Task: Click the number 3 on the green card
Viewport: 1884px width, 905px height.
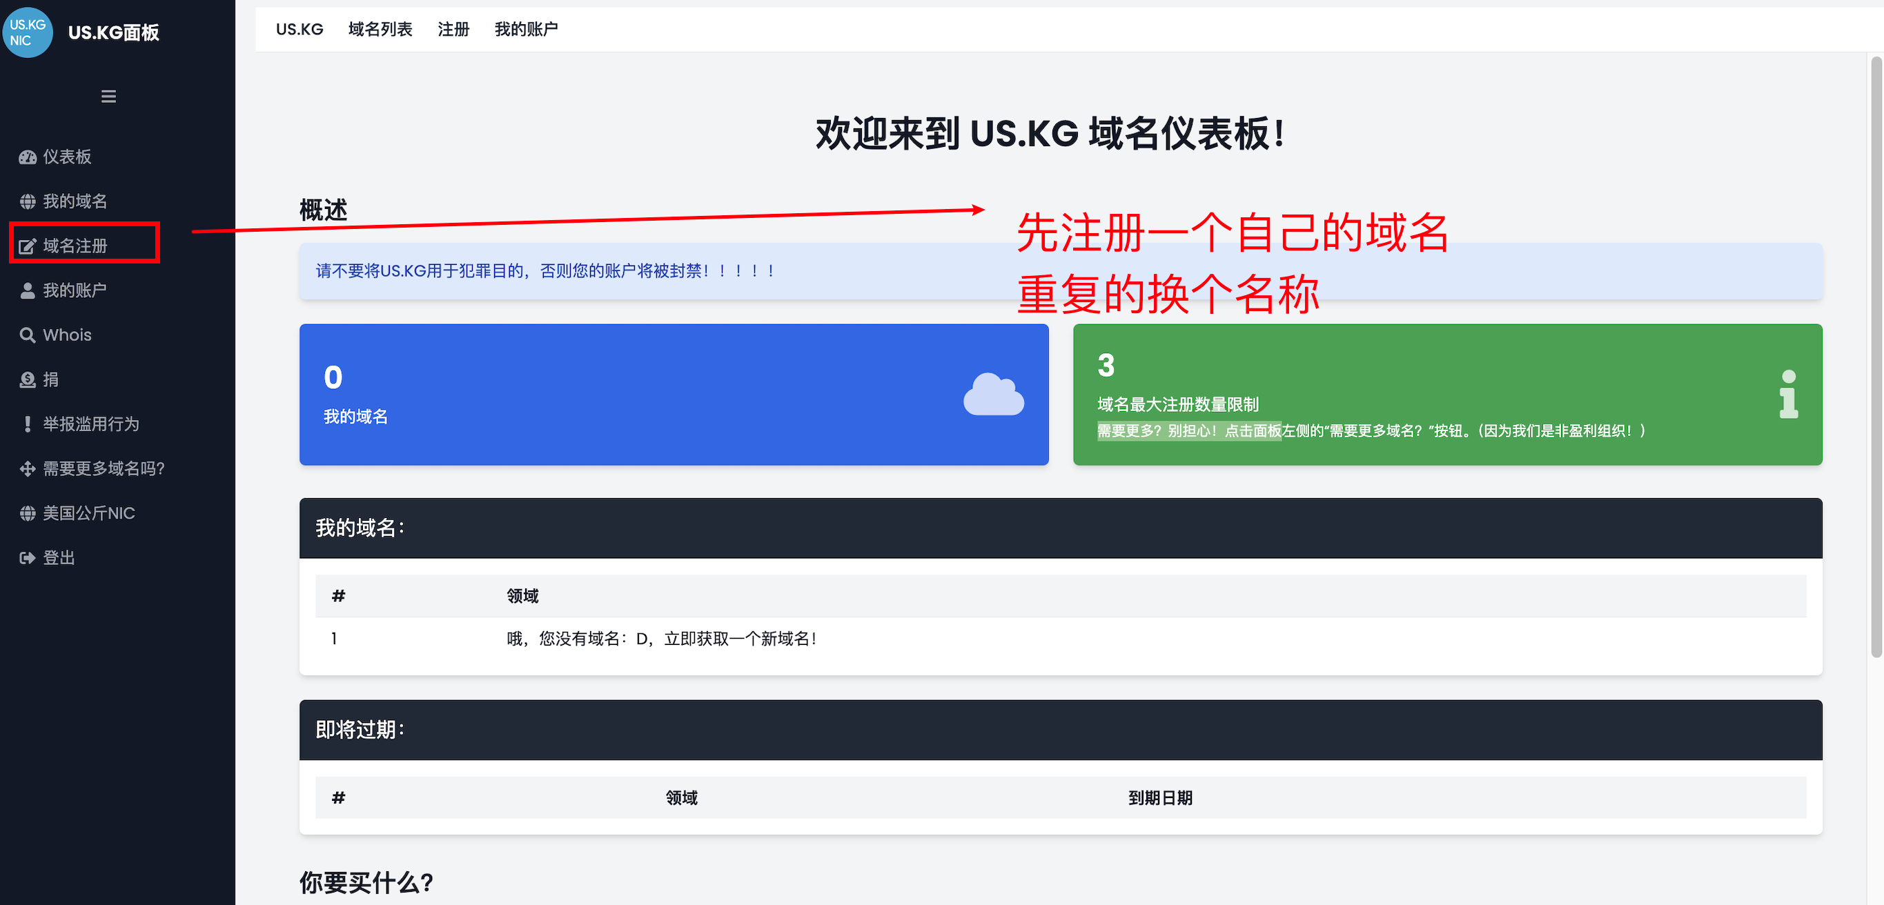Action: [1106, 366]
